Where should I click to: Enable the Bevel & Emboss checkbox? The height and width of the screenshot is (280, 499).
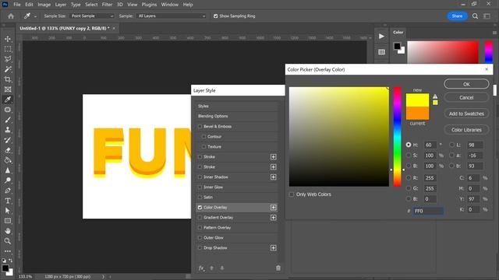tap(200, 126)
